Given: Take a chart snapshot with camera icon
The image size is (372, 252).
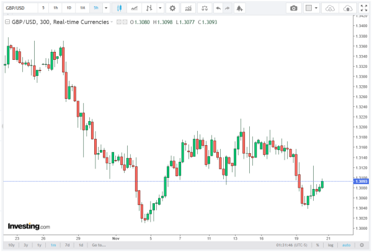Looking at the screenshot, I should point(293,8).
